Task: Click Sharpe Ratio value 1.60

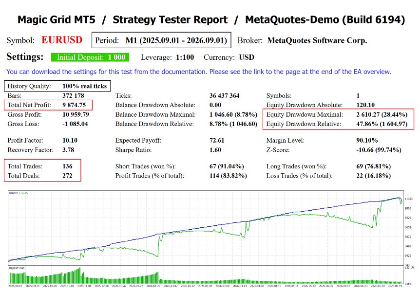Action: click(x=215, y=150)
